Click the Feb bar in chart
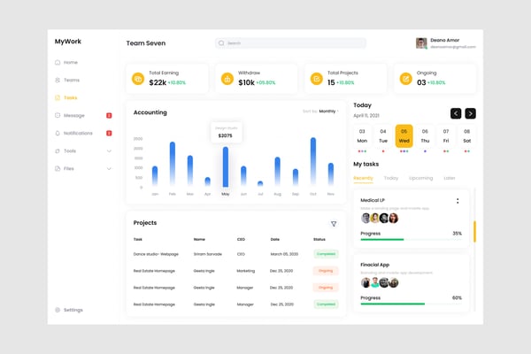531x354 pixels. point(173,164)
